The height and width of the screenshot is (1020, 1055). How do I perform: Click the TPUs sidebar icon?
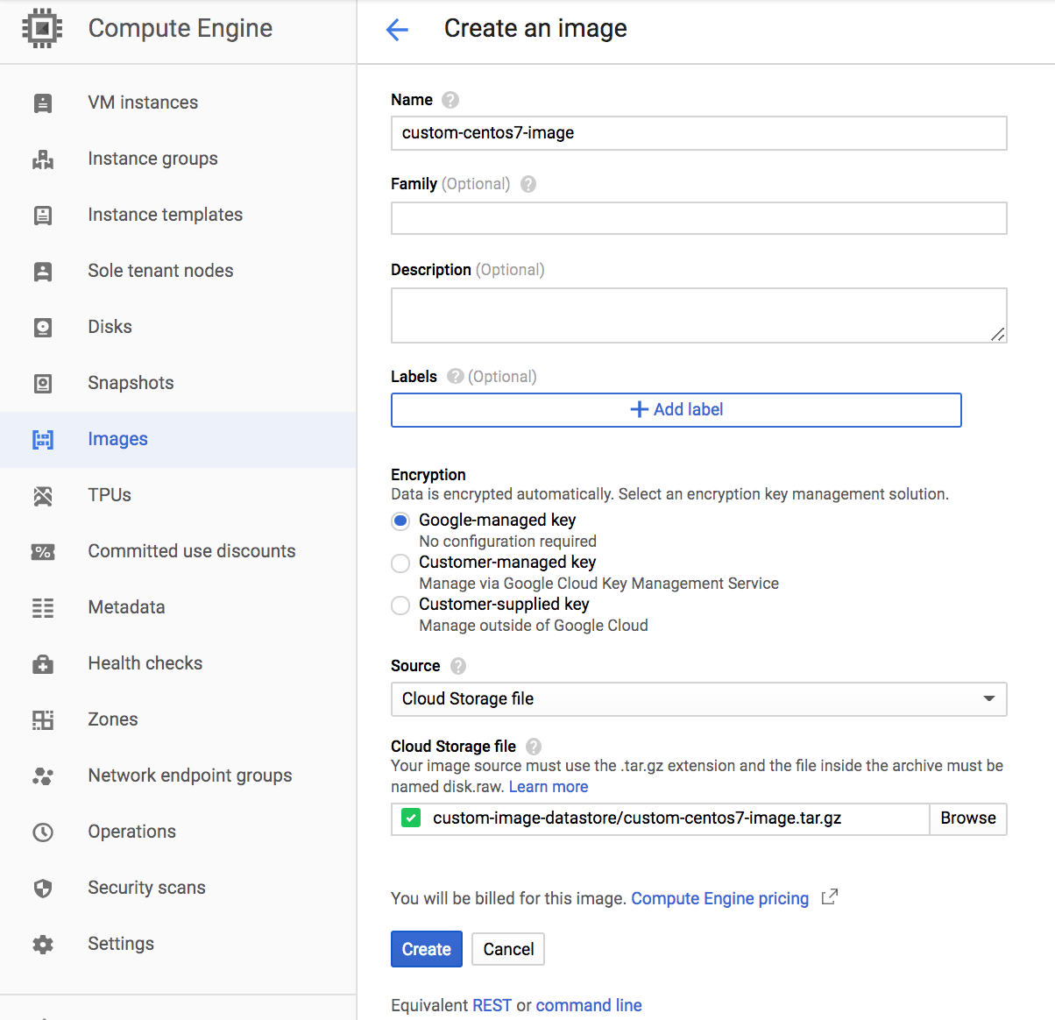43,496
